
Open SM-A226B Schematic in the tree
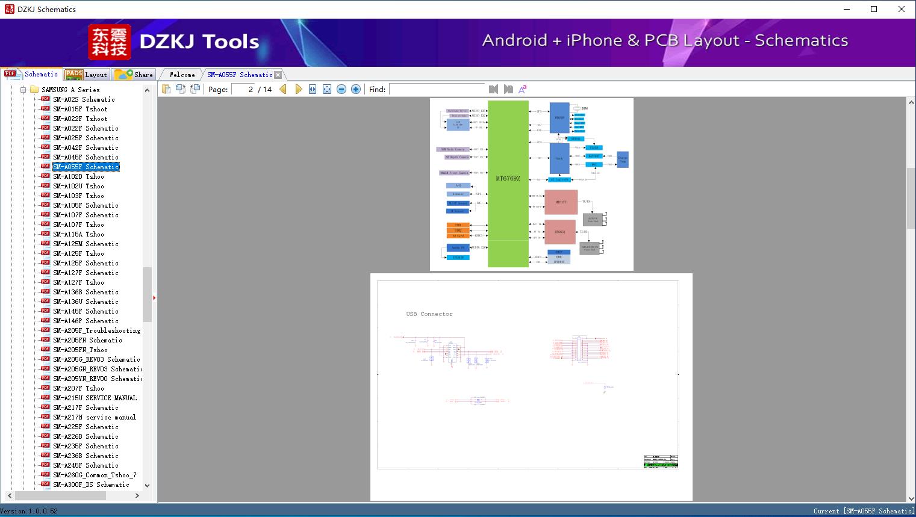[86, 436]
